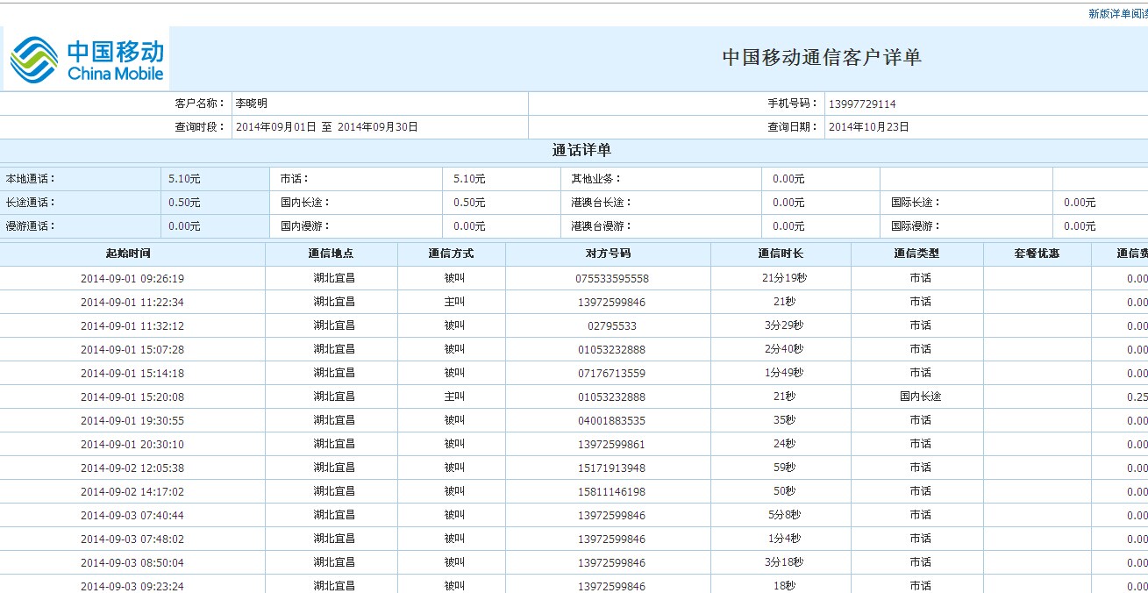Click the 套餐优惠 column header
The width and height of the screenshot is (1148, 593).
point(1037,254)
